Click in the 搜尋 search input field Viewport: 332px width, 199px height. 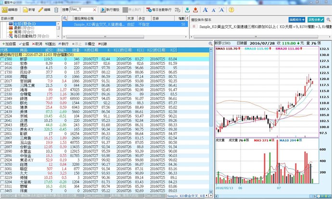[x=84, y=10]
